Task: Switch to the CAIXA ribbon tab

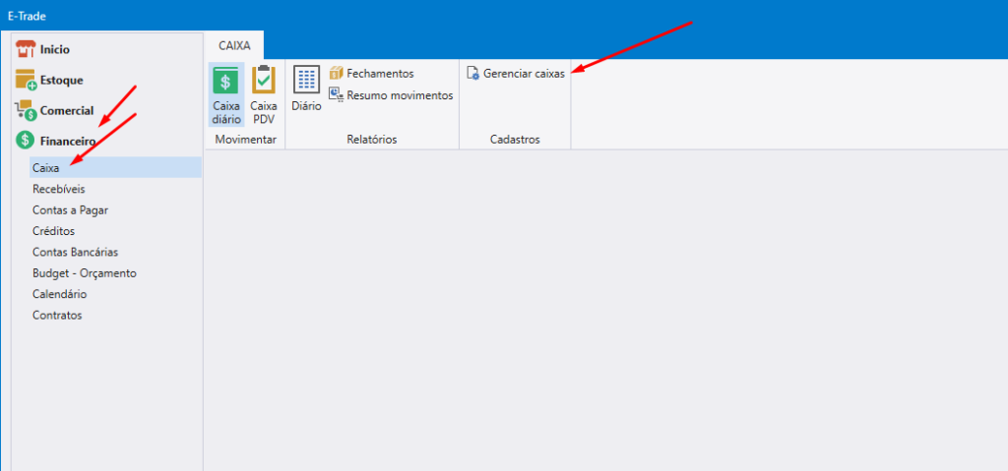Action: coord(234,45)
